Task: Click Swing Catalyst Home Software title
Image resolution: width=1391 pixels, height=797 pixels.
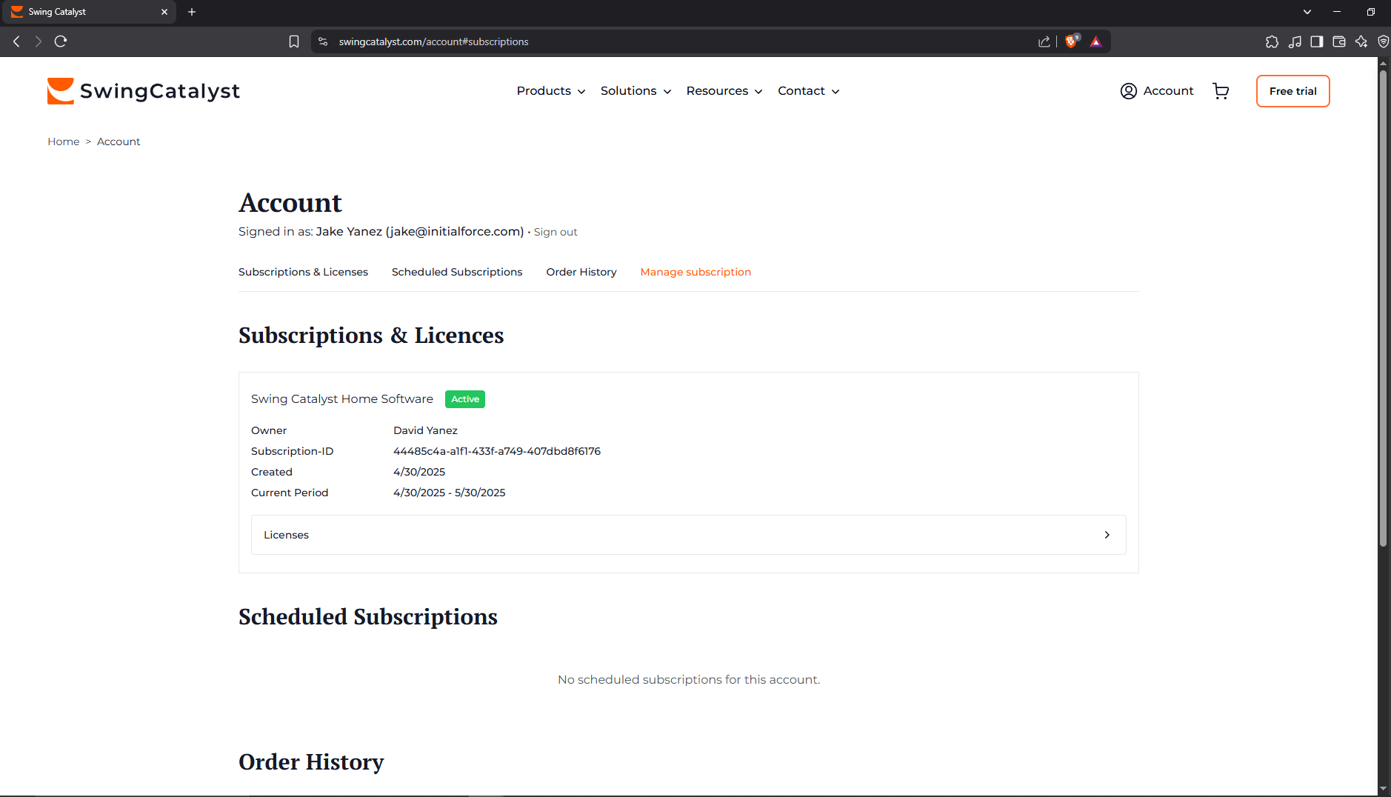Action: (x=342, y=399)
